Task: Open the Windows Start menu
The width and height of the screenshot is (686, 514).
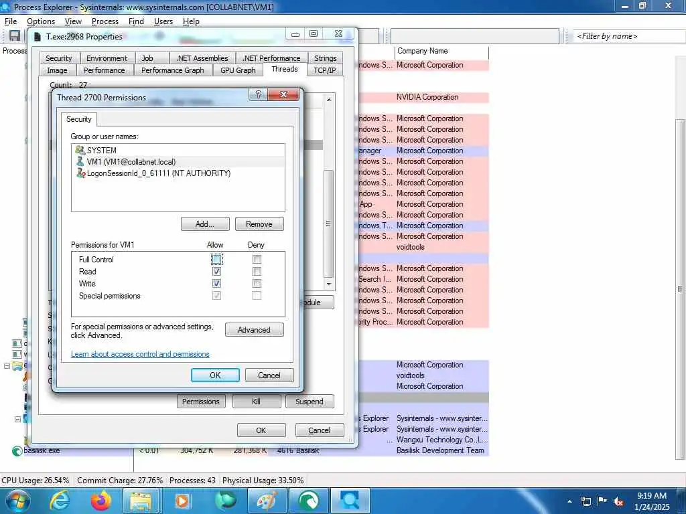Action: (x=17, y=501)
